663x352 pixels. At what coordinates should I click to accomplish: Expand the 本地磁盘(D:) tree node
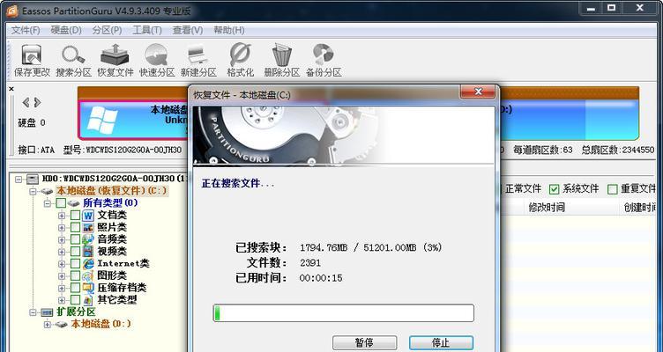(x=48, y=325)
